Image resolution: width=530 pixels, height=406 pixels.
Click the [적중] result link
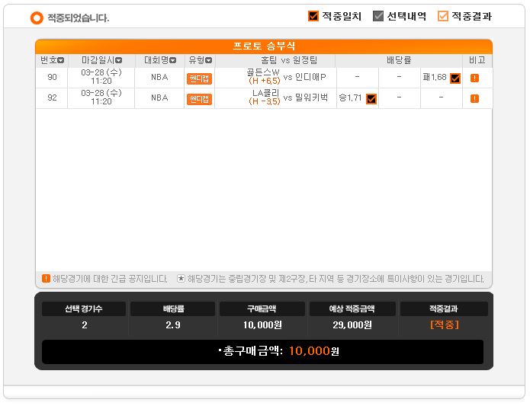(x=444, y=324)
